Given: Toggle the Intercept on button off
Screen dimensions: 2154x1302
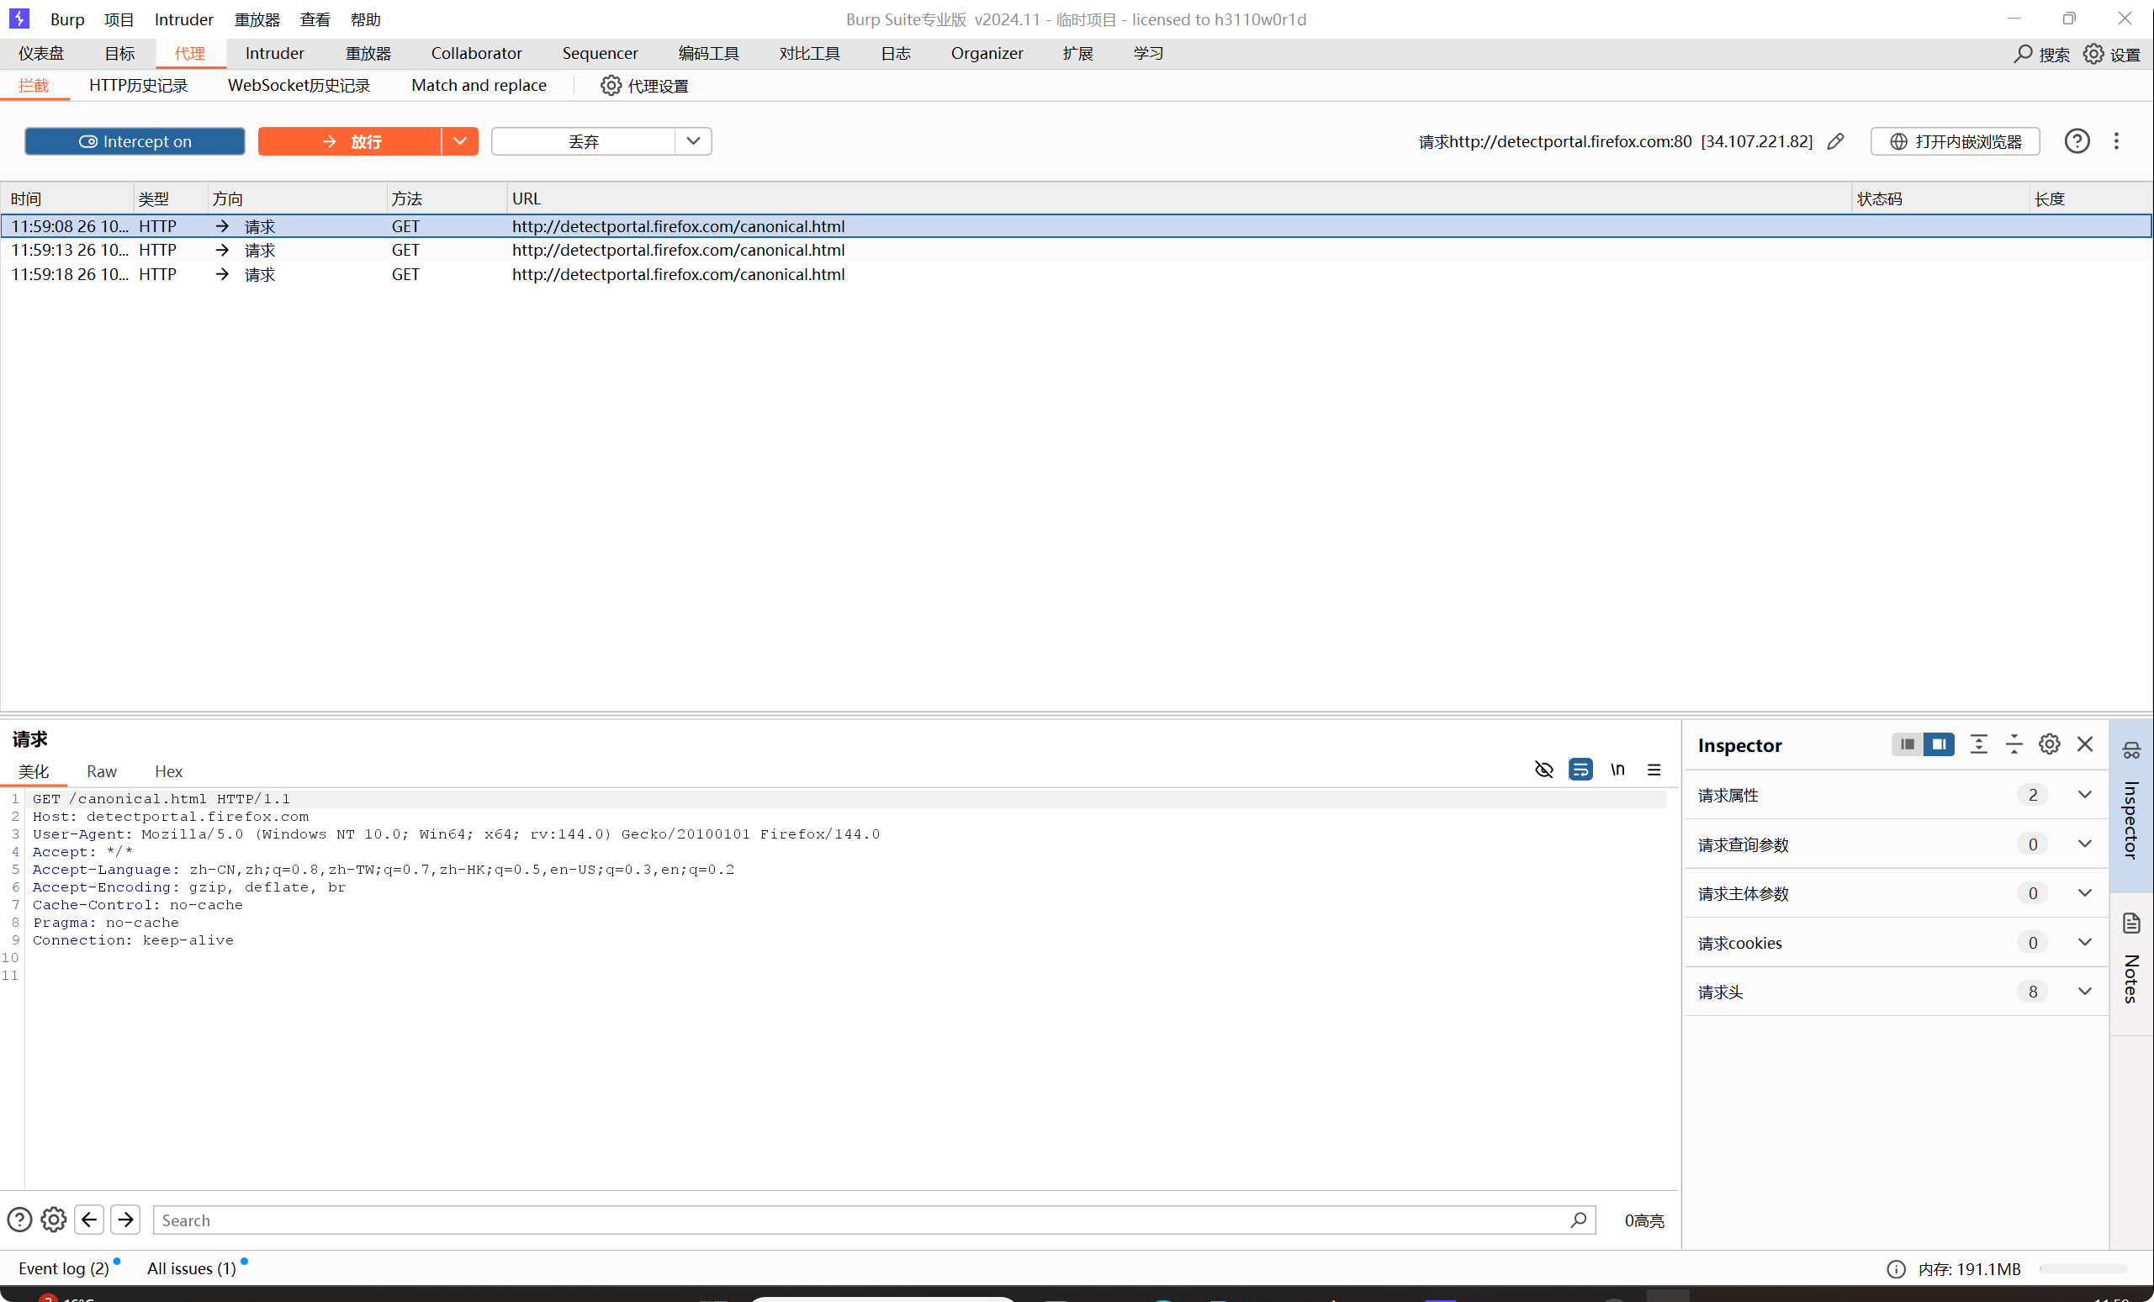Looking at the screenshot, I should pyautogui.click(x=135, y=140).
